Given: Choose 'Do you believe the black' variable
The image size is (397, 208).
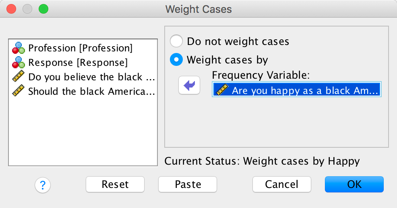Looking at the screenshot, I should point(91,77).
